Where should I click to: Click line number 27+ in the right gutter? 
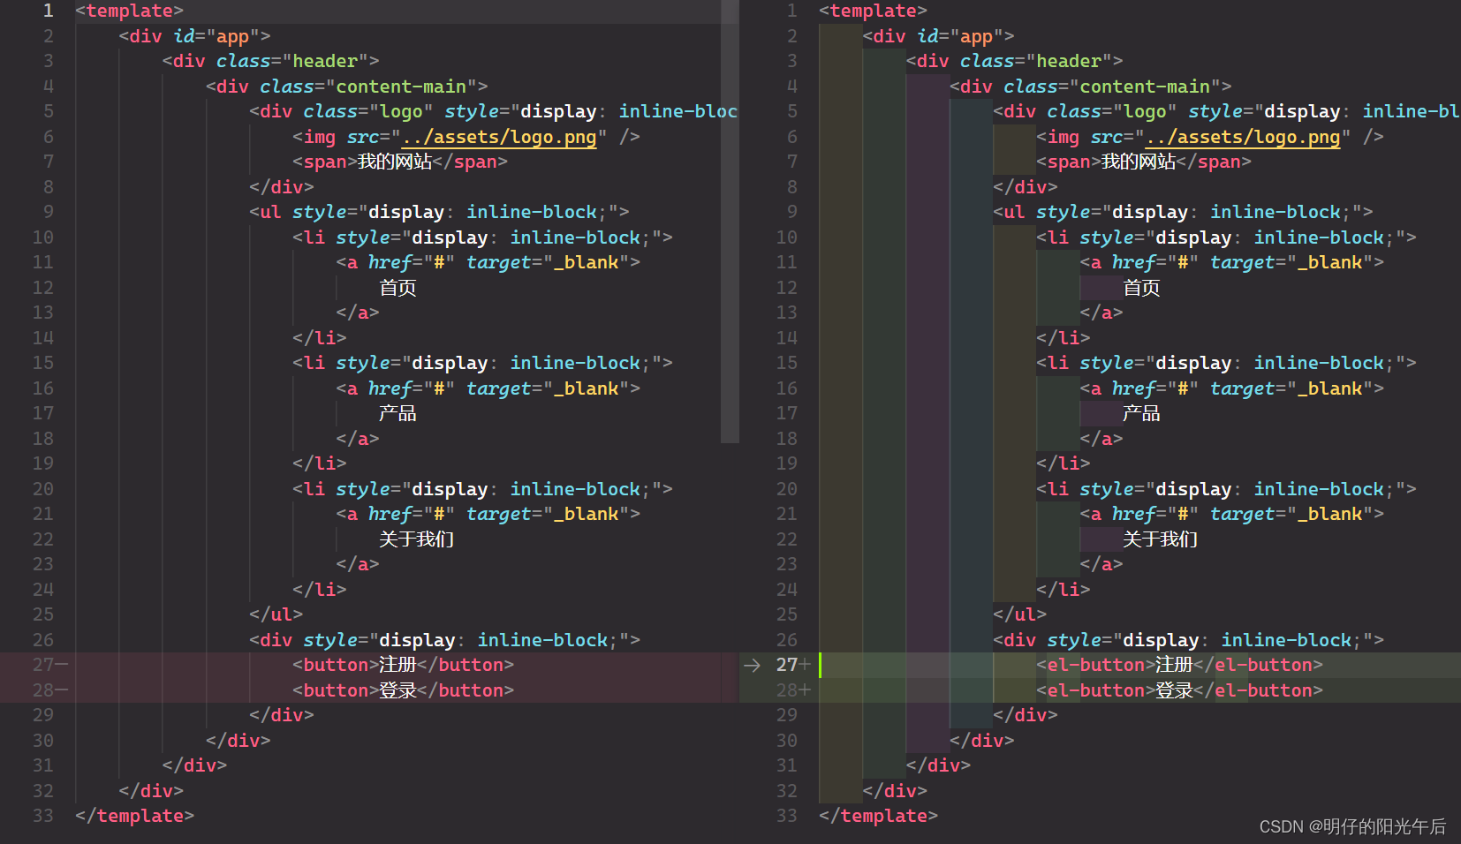click(793, 665)
